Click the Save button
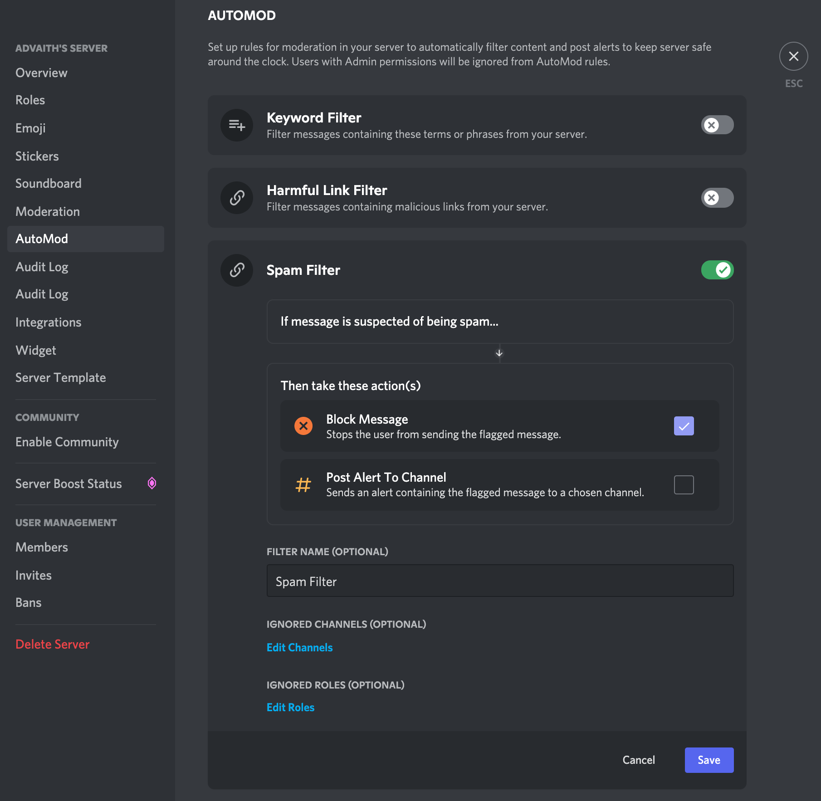Viewport: 821px width, 801px height. pos(709,760)
